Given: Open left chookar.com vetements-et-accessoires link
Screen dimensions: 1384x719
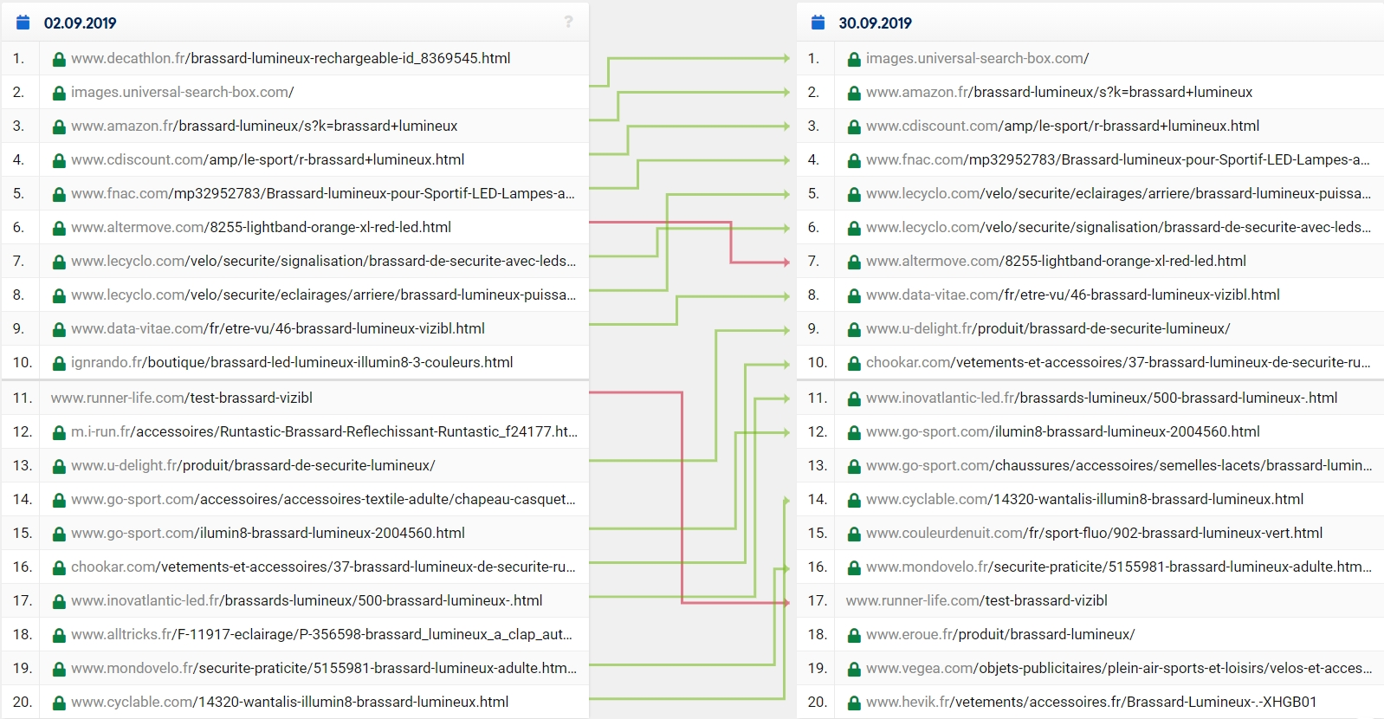Looking at the screenshot, I should pyautogui.click(x=323, y=567).
